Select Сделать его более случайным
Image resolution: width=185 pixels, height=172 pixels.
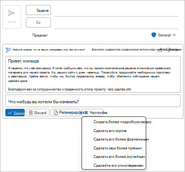click(119, 157)
